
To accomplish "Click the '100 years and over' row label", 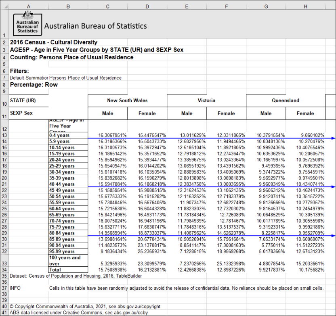I will pyautogui.click(x=68, y=261).
